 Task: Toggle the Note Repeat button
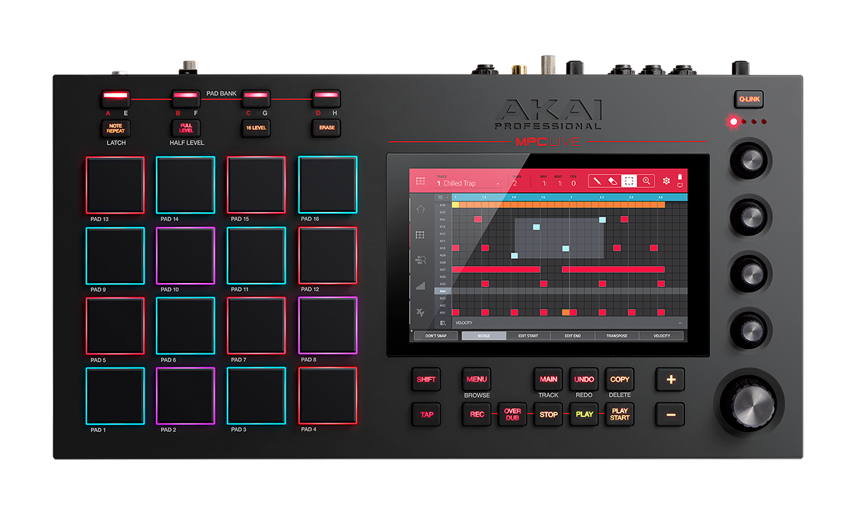click(x=116, y=128)
